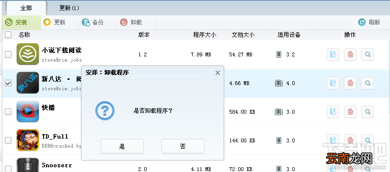Select the 快播 app icon
Image resolution: width=390 pixels, height=172 pixels.
[28, 111]
